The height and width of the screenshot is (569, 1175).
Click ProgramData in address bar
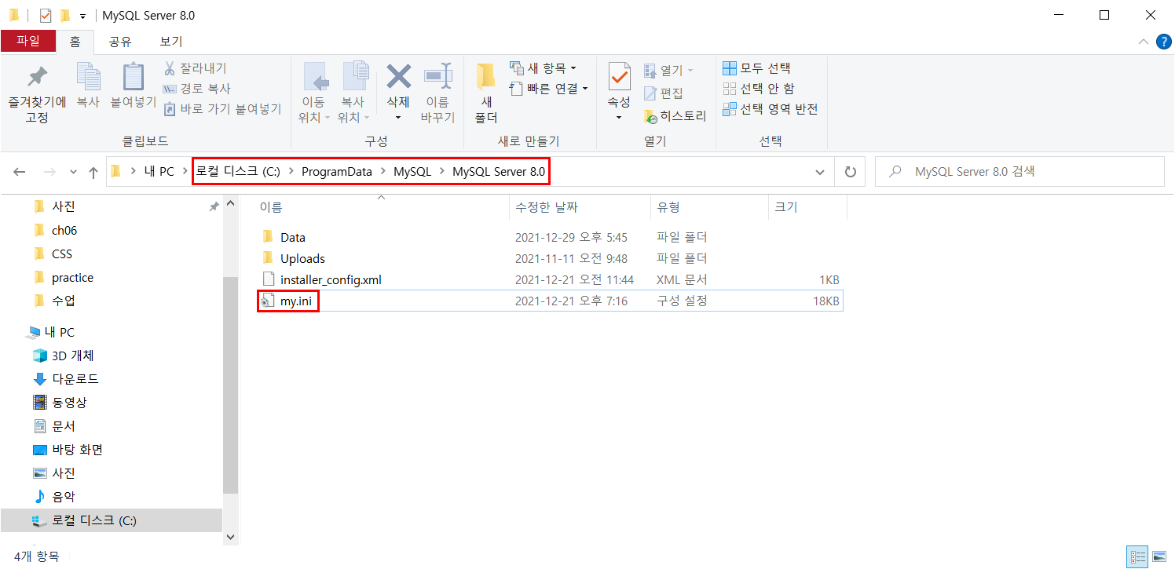point(337,172)
